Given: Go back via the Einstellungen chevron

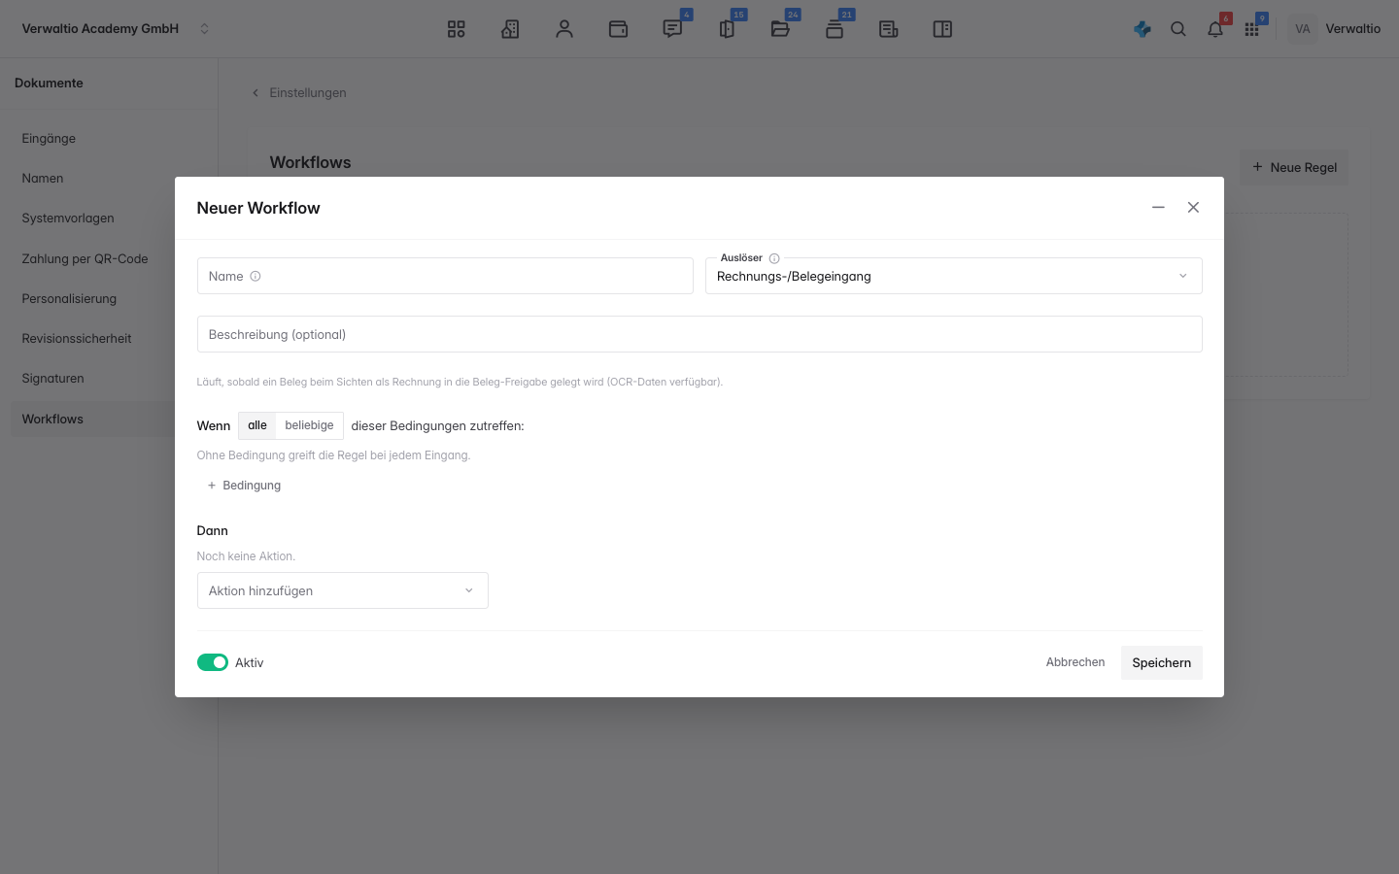Looking at the screenshot, I should (x=256, y=93).
